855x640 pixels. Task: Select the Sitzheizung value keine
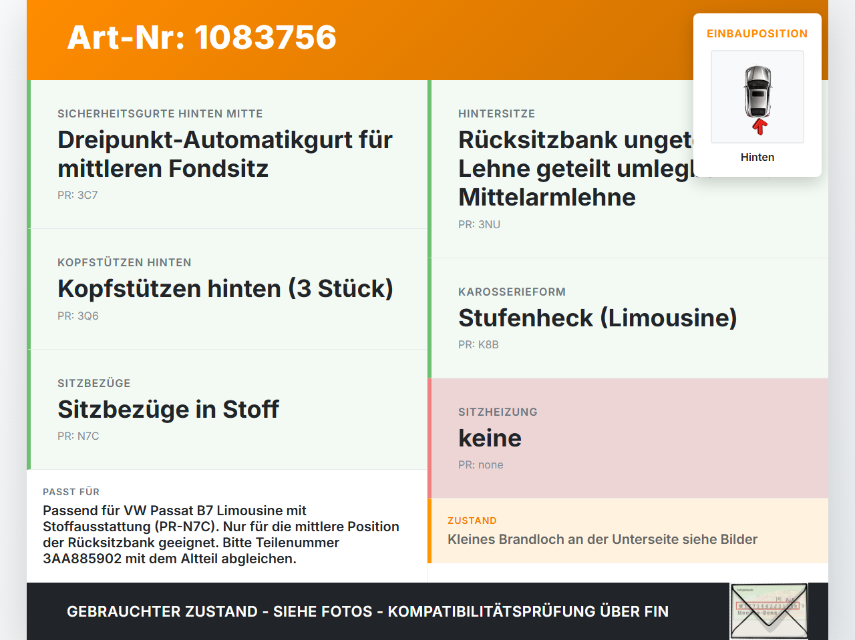[490, 438]
